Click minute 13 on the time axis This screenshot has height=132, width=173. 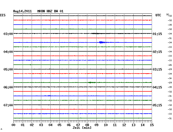point(133,125)
